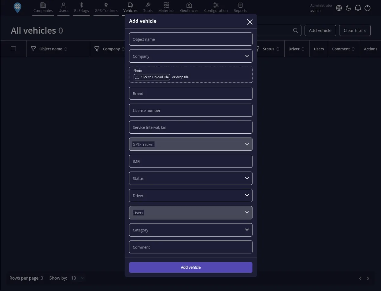
Task: Click the Comment input field
Action: [x=190, y=247]
